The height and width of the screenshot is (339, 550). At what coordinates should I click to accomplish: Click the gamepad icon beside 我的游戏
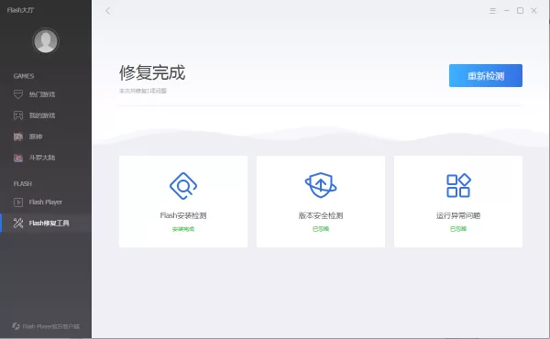click(x=18, y=115)
